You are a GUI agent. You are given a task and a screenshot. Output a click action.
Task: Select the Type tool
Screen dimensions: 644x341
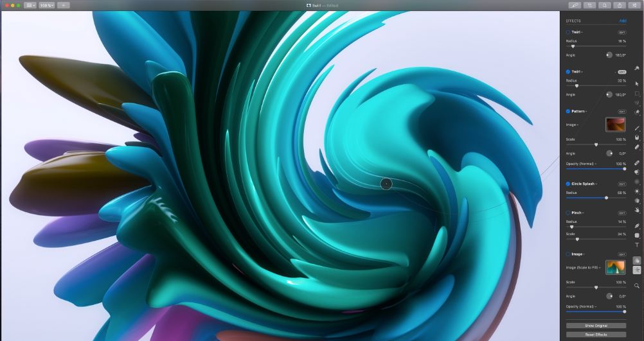tap(637, 245)
